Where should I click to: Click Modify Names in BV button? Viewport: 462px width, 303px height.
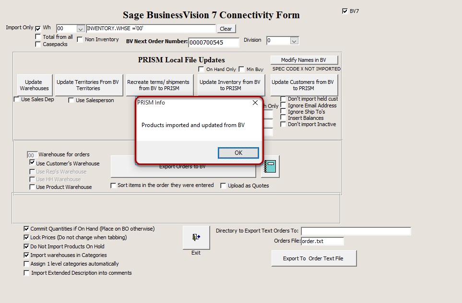click(x=304, y=60)
